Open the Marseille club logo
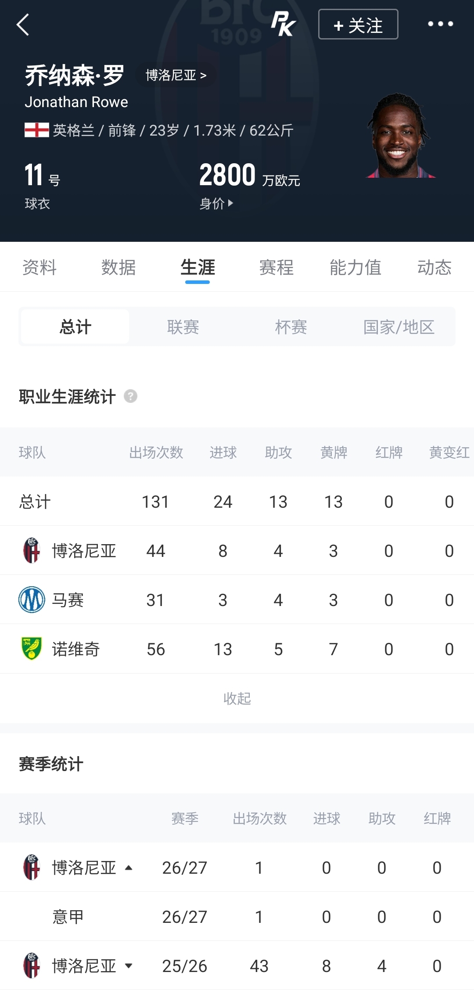Image resolution: width=474 pixels, height=990 pixels. 32,599
